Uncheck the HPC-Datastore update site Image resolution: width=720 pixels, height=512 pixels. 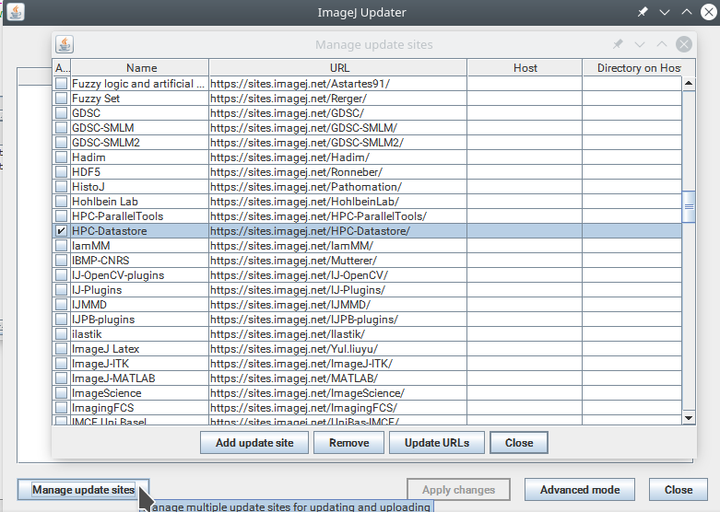pyautogui.click(x=61, y=231)
